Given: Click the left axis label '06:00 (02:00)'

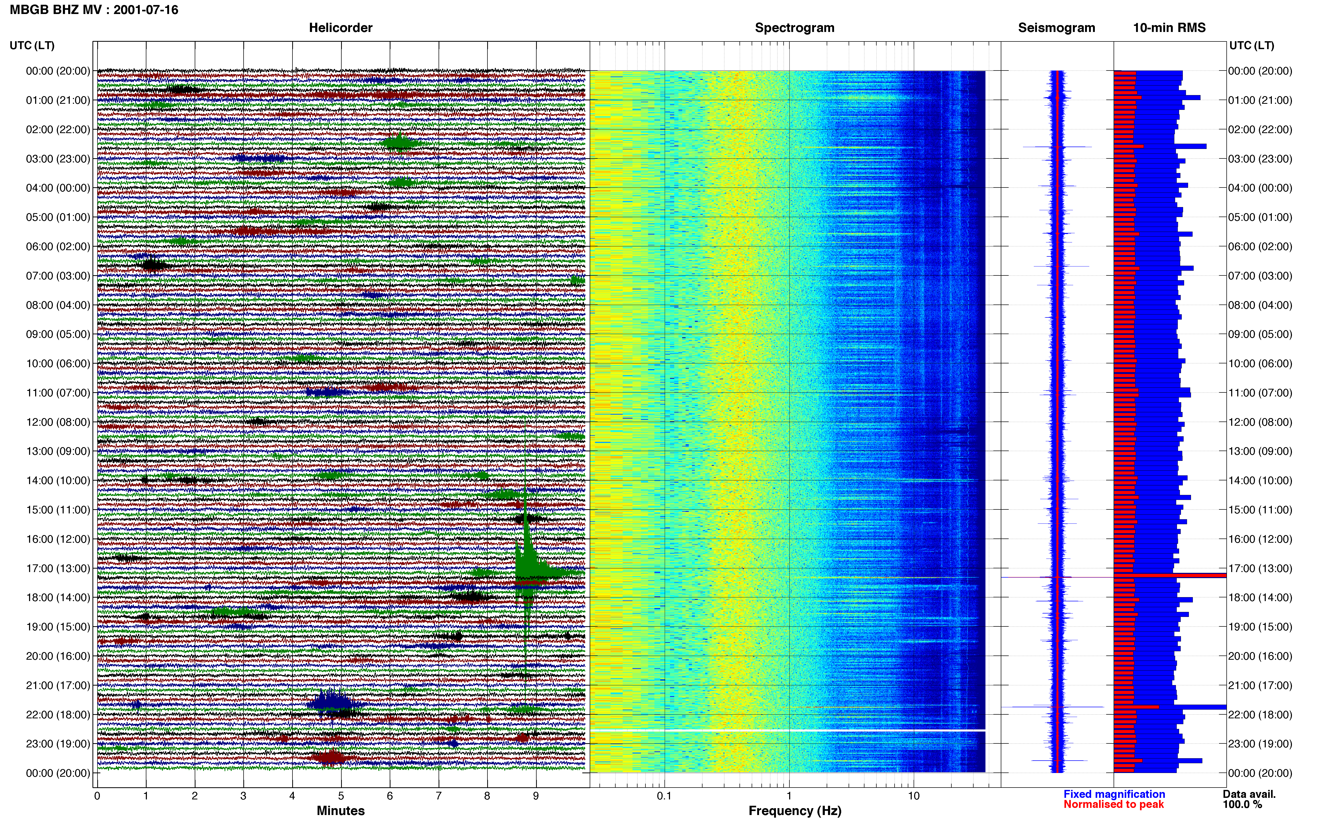Looking at the screenshot, I should [58, 246].
